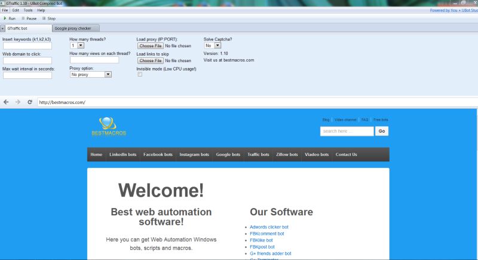Screen dimensions: 478x260
Task: Go forward with the browser forward arrow
Action: pos(18,102)
